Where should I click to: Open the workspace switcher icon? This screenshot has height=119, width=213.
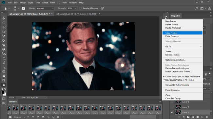tap(202, 8)
